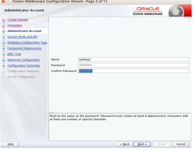Jump to Domain Mode and JDK step

pos(23,37)
